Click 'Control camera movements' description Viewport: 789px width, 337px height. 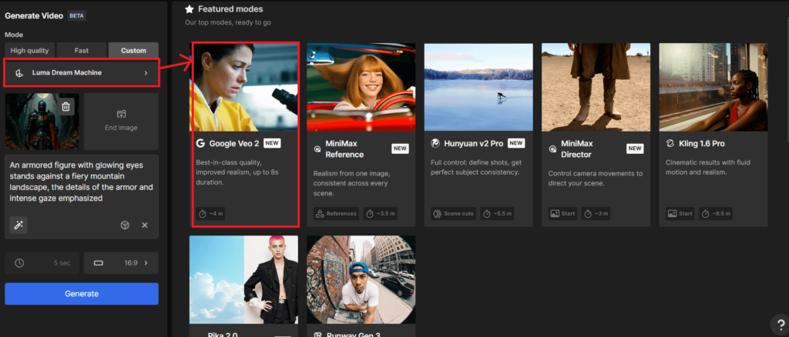coord(596,179)
